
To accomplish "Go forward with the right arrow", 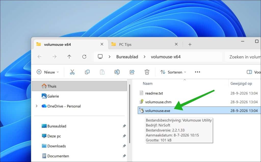I will (x=54, y=57).
